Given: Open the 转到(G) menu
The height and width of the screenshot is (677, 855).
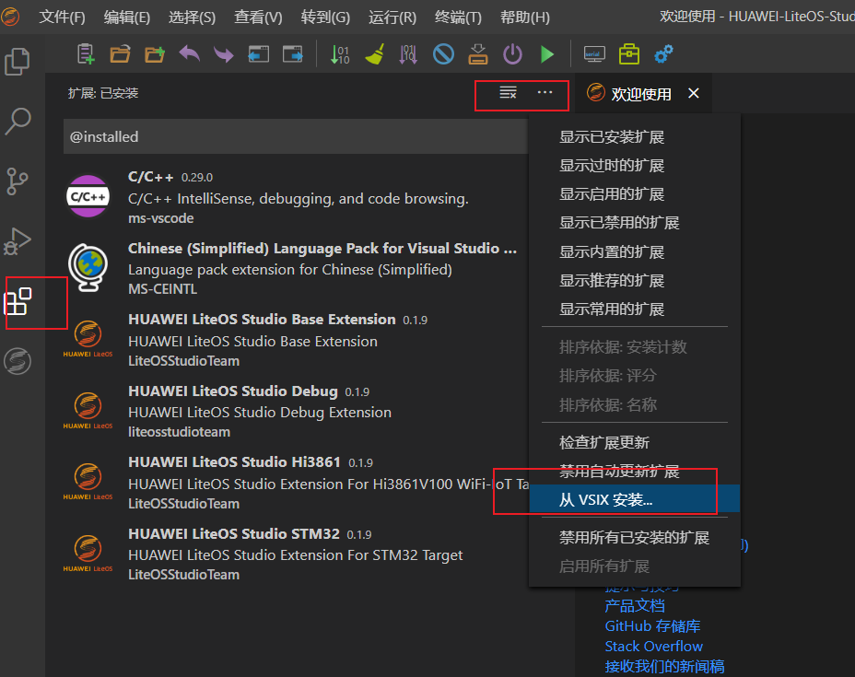Looking at the screenshot, I should coord(325,18).
